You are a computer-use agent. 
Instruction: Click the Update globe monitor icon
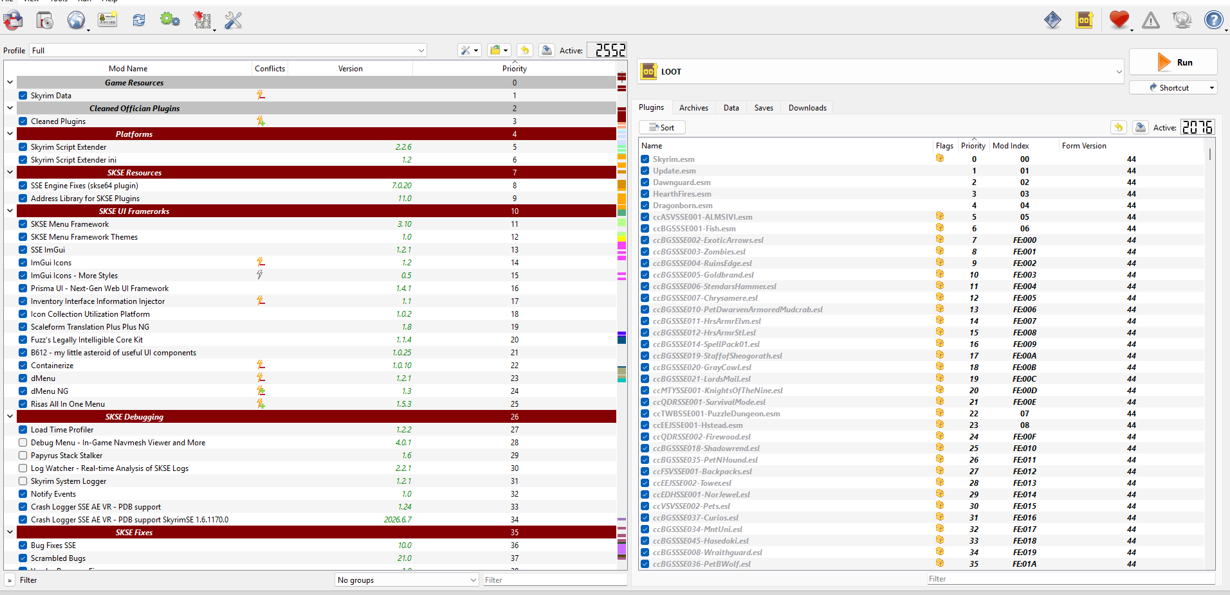click(x=1182, y=21)
